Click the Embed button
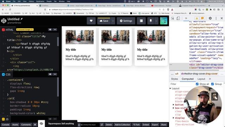The image size is (225, 127). tap(146, 125)
